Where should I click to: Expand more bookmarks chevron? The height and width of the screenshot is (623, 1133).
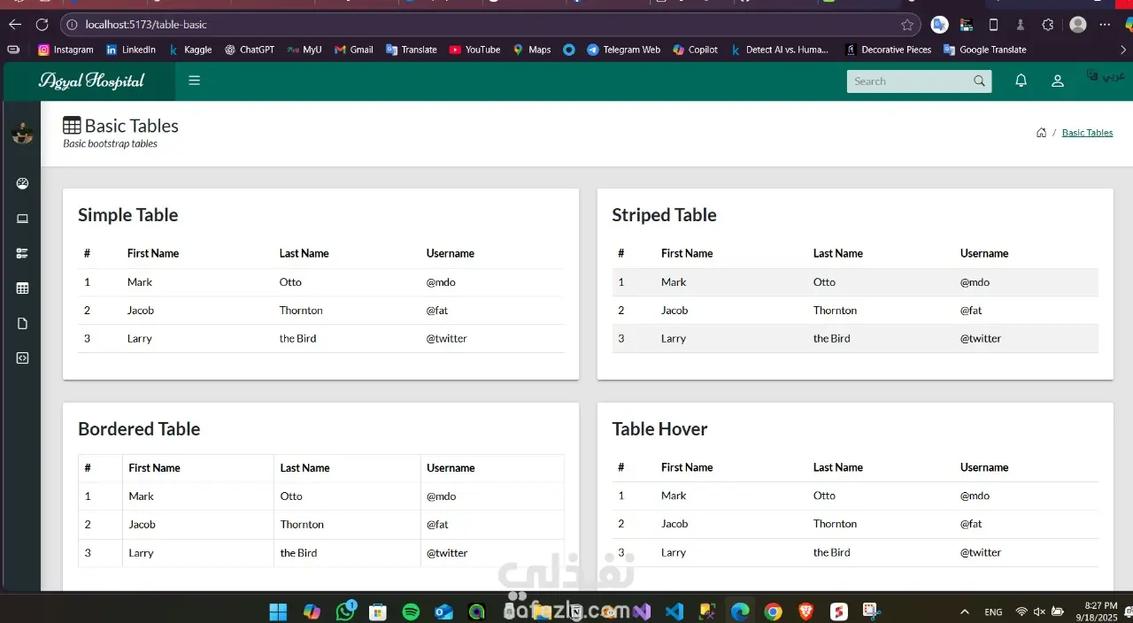click(1123, 50)
